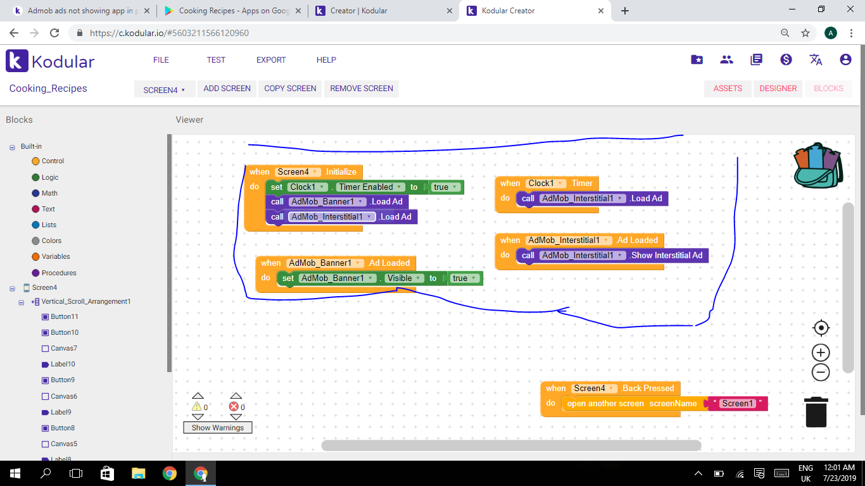Reload the Kodular page in Chrome
This screenshot has height=486, width=865.
point(54,33)
